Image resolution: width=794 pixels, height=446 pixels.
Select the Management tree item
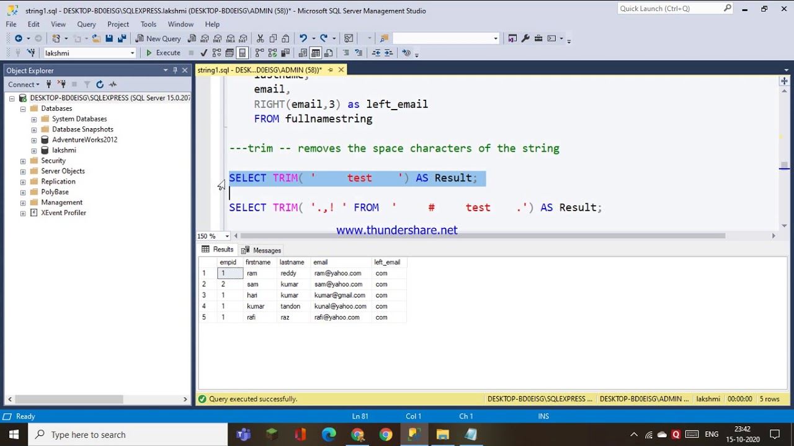click(61, 202)
